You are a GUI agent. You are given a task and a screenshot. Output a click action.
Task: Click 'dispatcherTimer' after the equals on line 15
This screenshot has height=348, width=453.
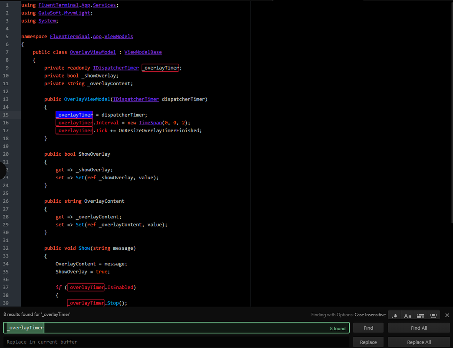point(123,115)
